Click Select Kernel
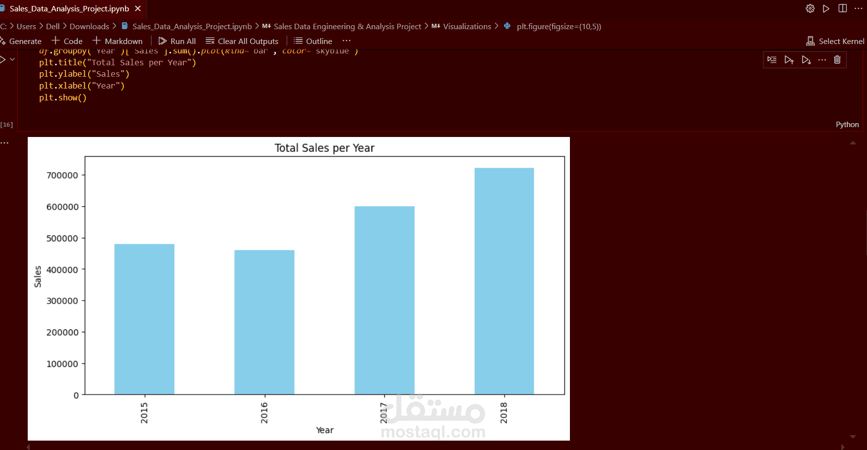 (835, 41)
